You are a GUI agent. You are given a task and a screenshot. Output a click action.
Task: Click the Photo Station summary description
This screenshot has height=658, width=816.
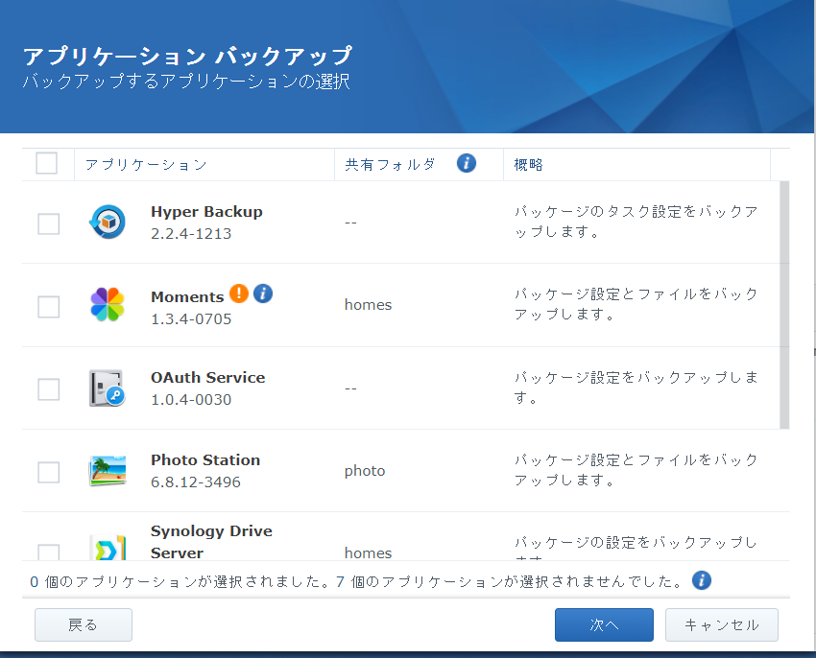pyautogui.click(x=636, y=470)
